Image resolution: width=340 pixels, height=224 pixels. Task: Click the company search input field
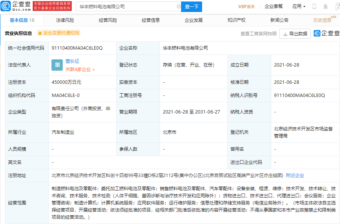pos(128,6)
